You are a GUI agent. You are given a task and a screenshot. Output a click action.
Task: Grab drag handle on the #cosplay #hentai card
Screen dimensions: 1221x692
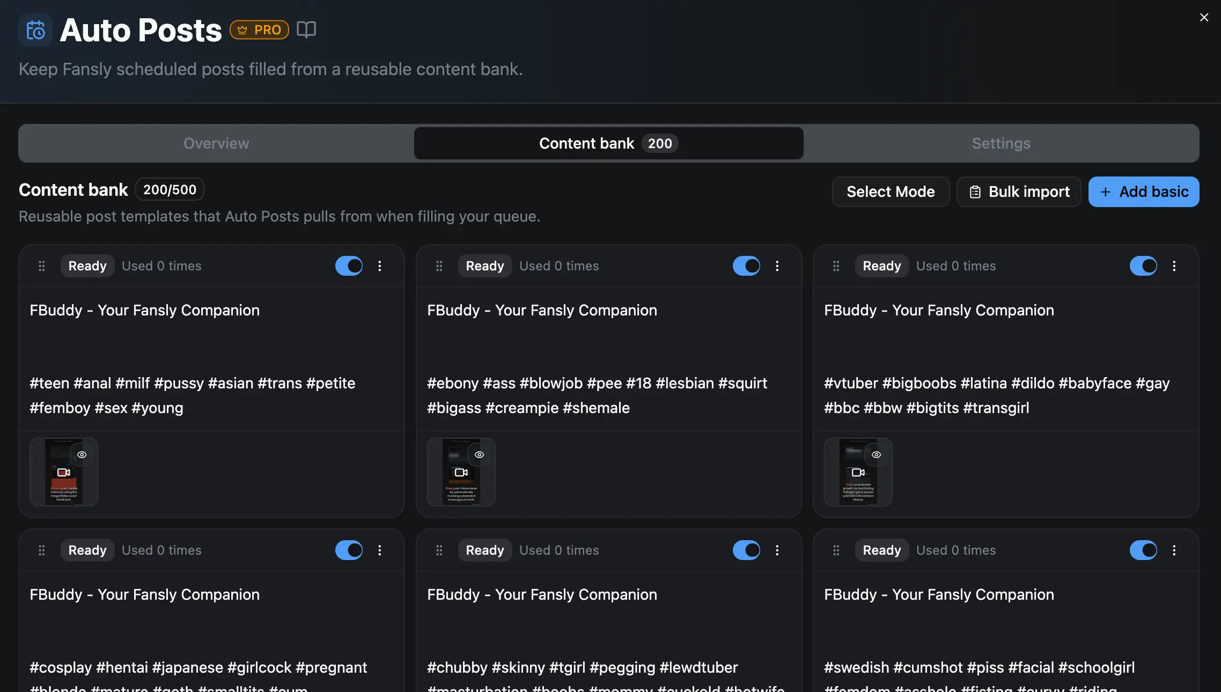[42, 550]
